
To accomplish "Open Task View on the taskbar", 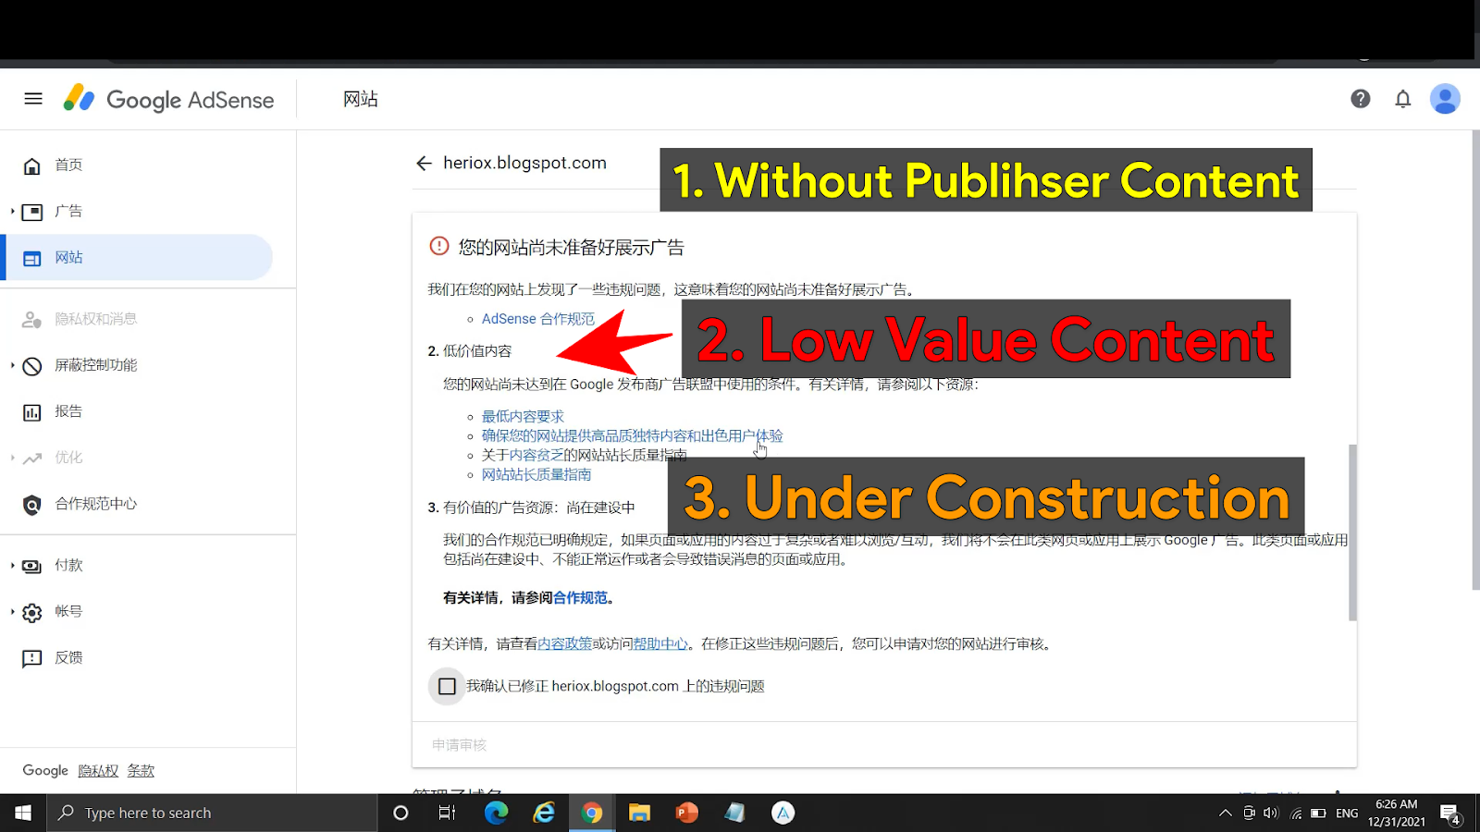I will (x=447, y=814).
